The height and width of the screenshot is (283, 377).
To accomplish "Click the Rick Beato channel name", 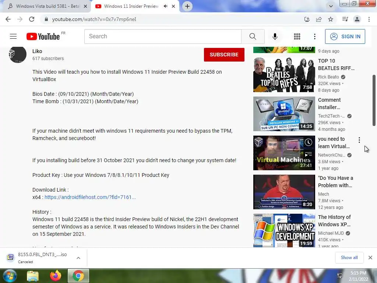I will pyautogui.click(x=328, y=77).
